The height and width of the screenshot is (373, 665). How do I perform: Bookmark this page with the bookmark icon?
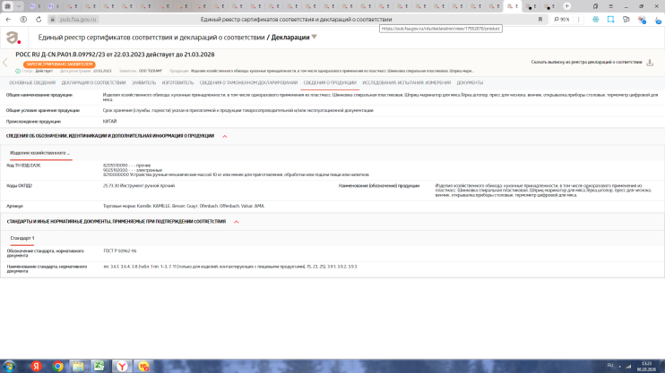tap(540, 20)
